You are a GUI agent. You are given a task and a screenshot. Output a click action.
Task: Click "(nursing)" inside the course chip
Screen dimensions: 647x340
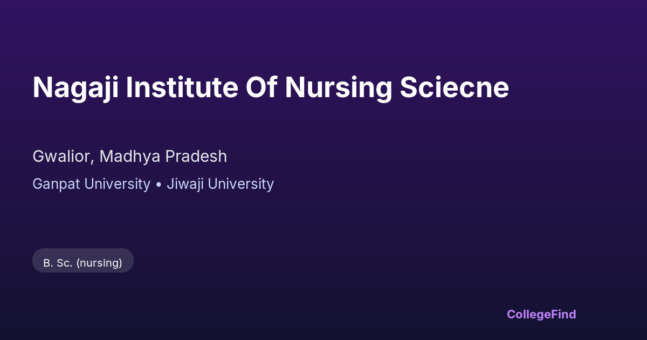pyautogui.click(x=99, y=263)
